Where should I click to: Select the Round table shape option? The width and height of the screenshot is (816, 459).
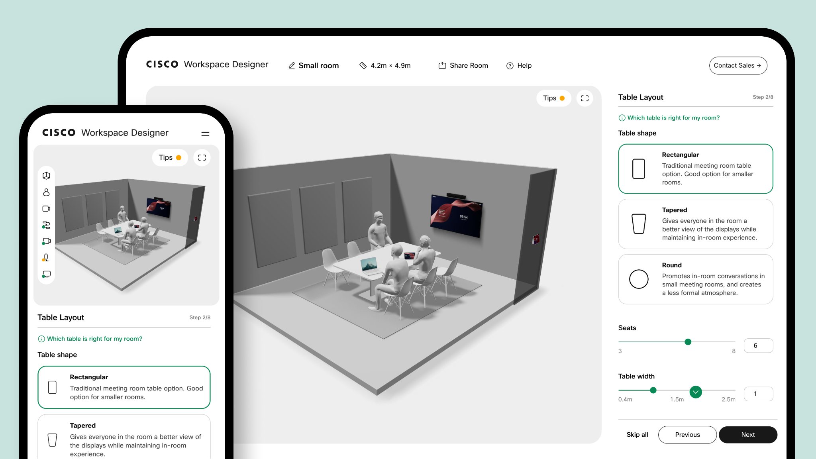[x=695, y=279]
